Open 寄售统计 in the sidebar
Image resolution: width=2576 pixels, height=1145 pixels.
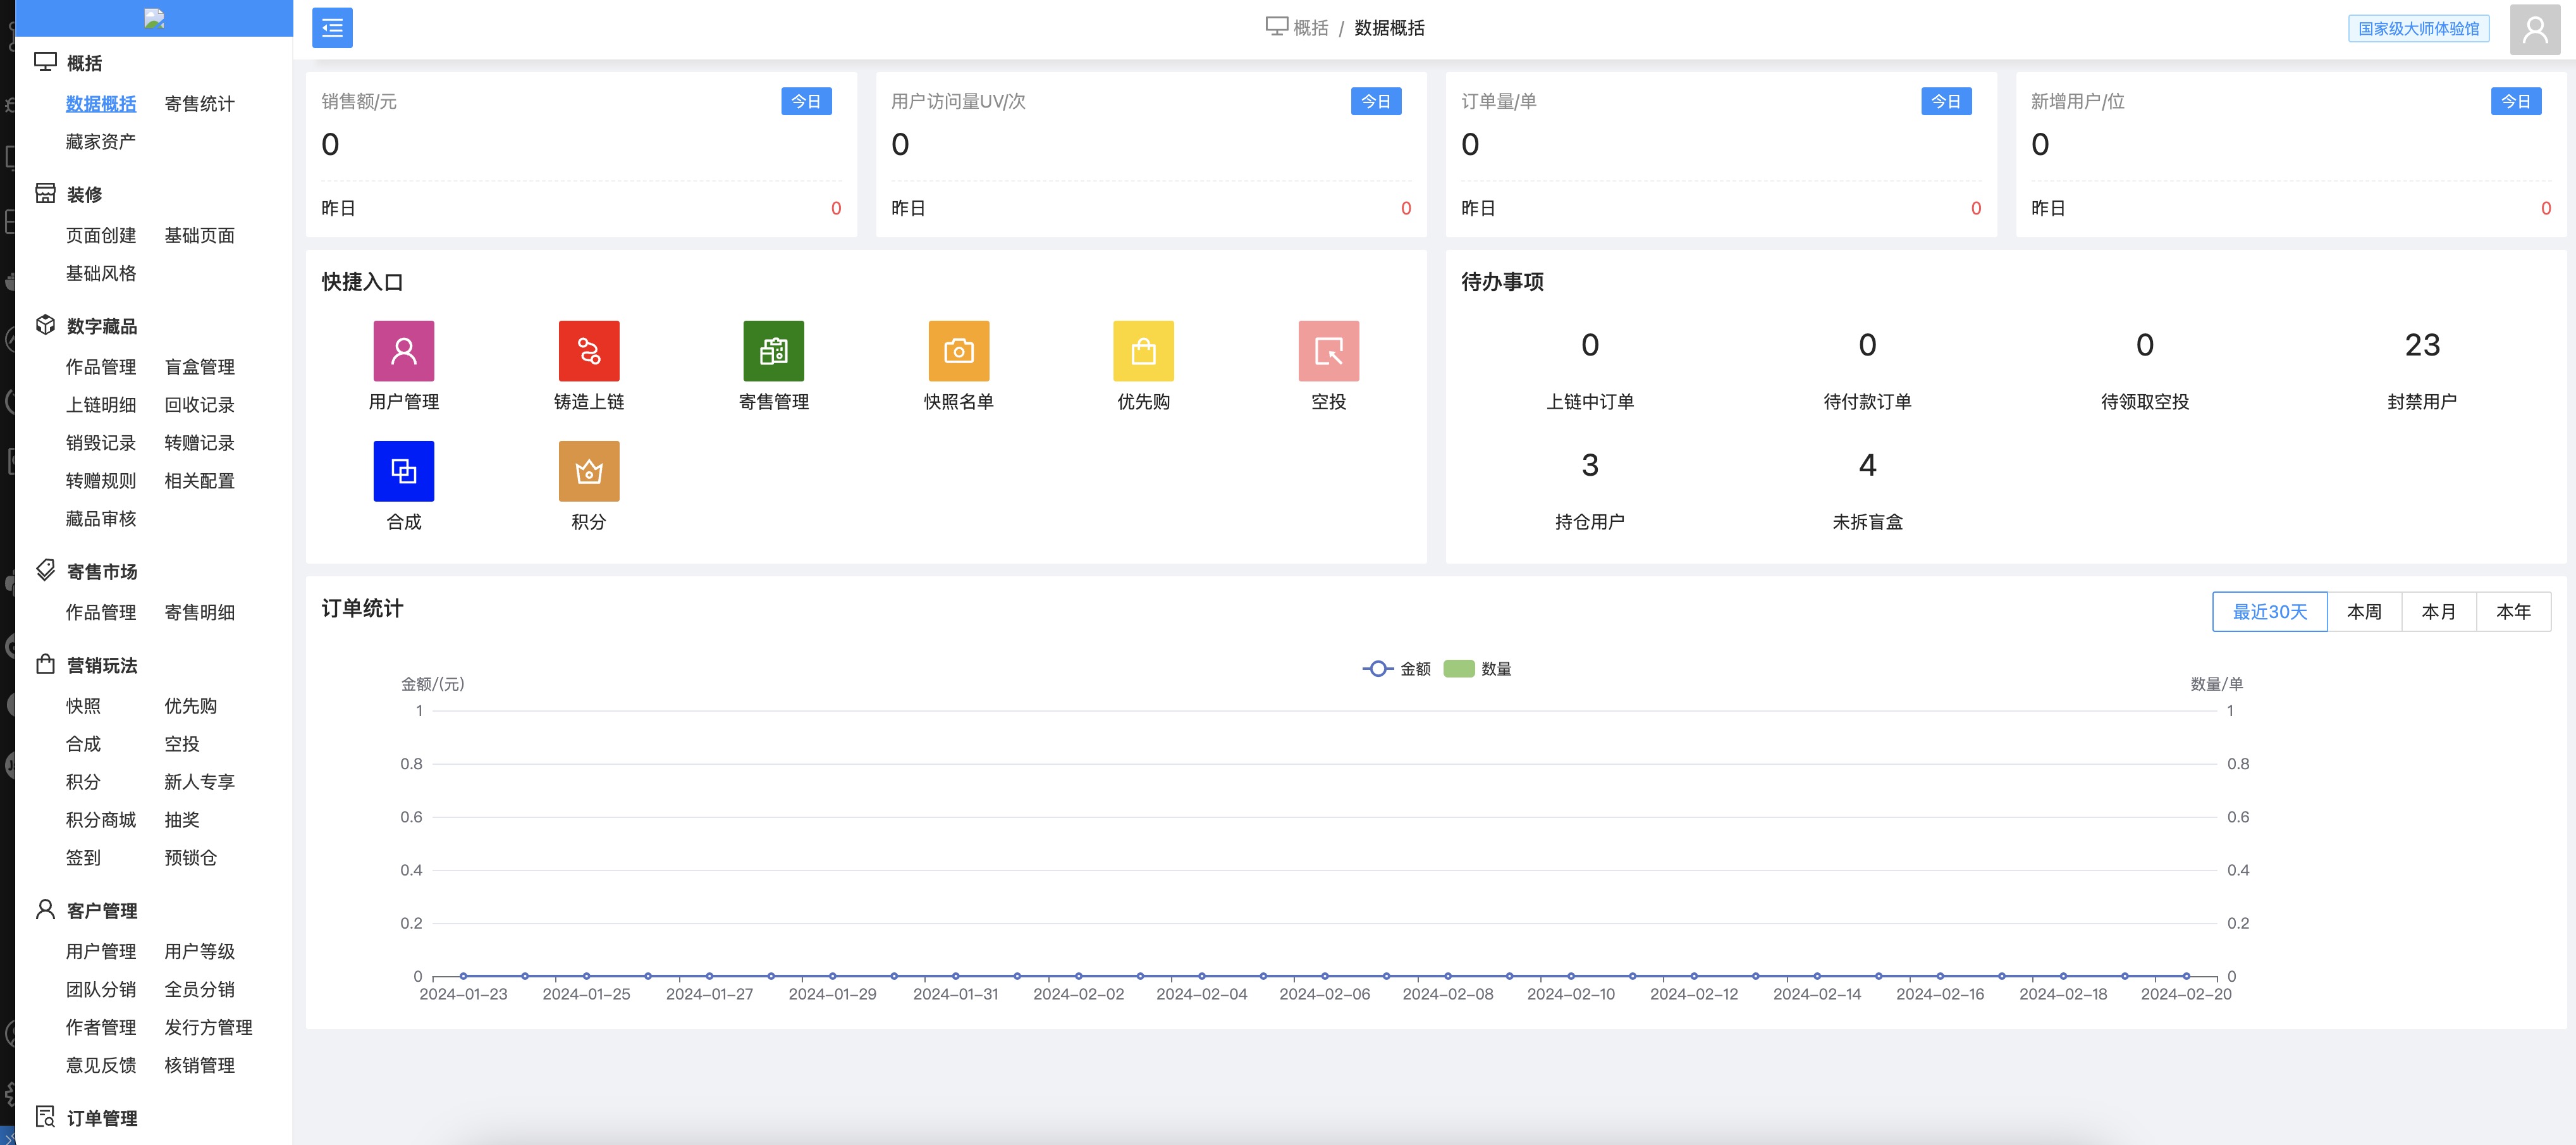click(200, 104)
